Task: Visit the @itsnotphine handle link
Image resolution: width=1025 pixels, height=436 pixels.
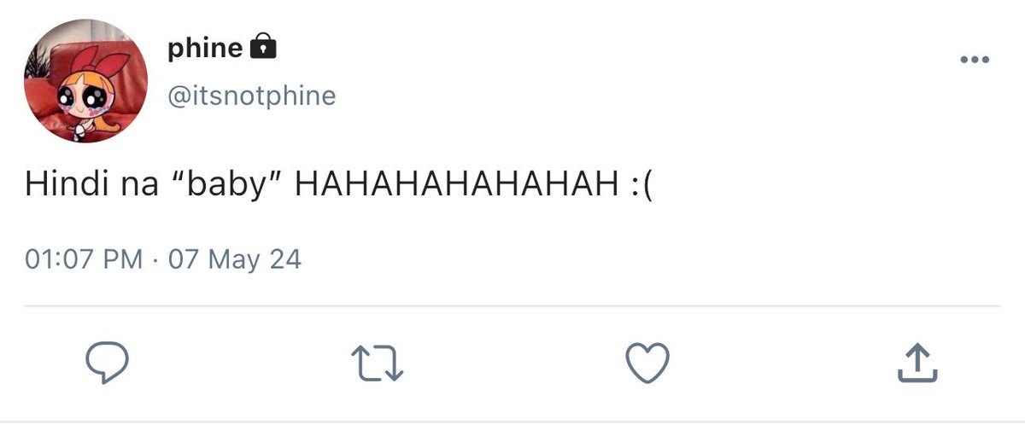Action: [252, 95]
